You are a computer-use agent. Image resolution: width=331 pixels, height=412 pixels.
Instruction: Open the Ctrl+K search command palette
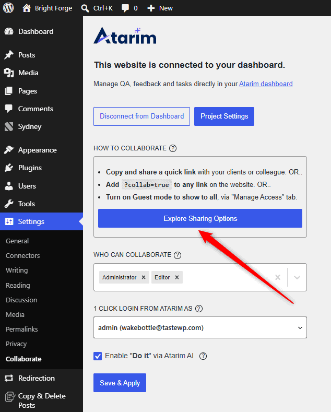(x=97, y=8)
